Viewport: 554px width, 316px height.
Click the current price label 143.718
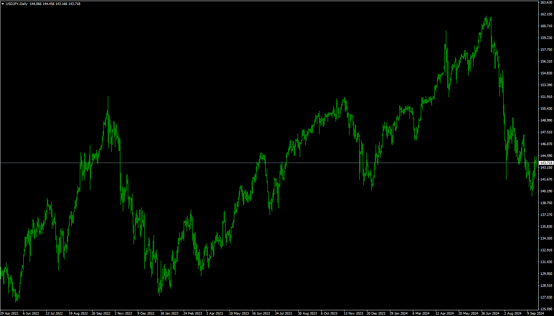[546, 163]
